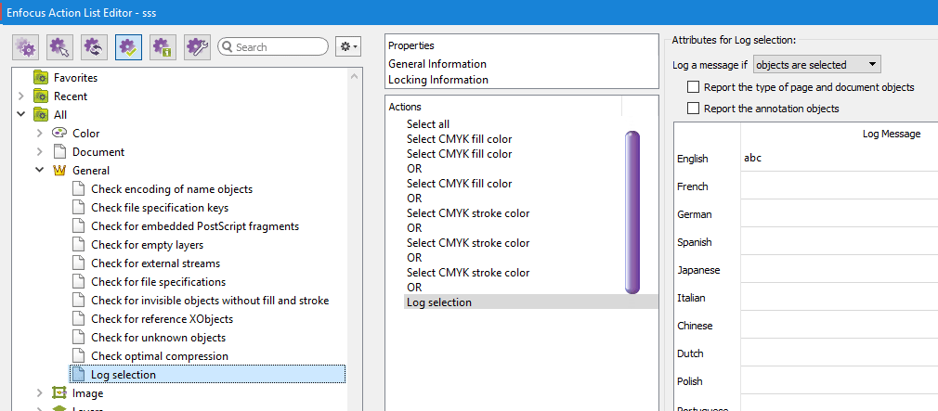Click the Italian log message field
The image size is (938, 411).
840,297
